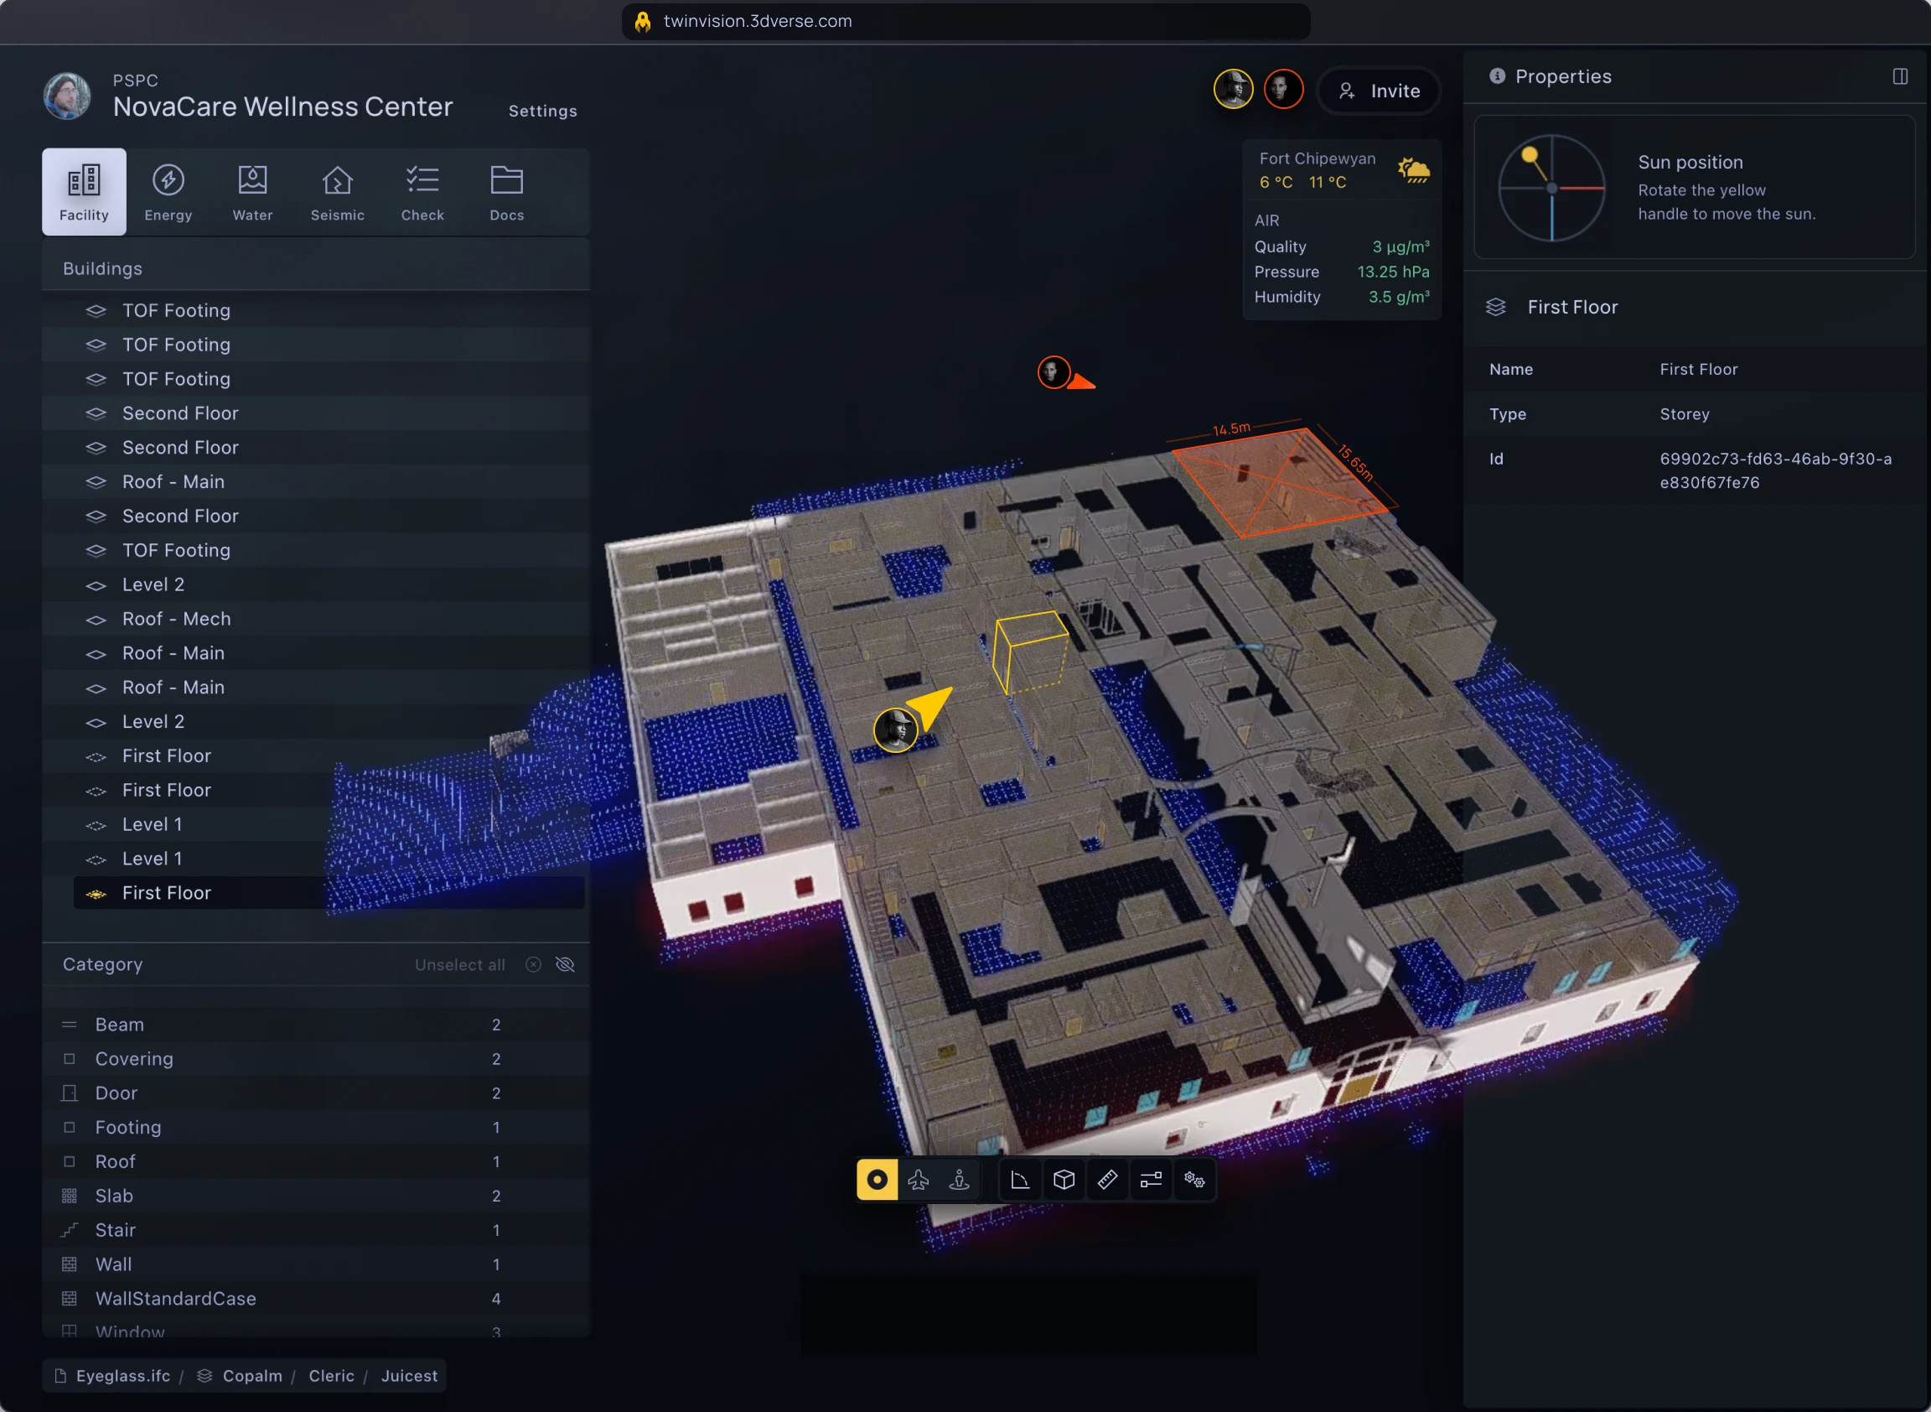Open scene settings via double gear icon
Viewport: 1931px width, 1412px height.
(1194, 1180)
